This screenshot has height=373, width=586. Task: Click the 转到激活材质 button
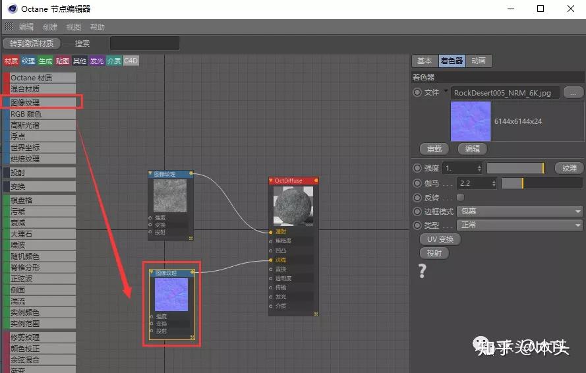pyautogui.click(x=32, y=43)
